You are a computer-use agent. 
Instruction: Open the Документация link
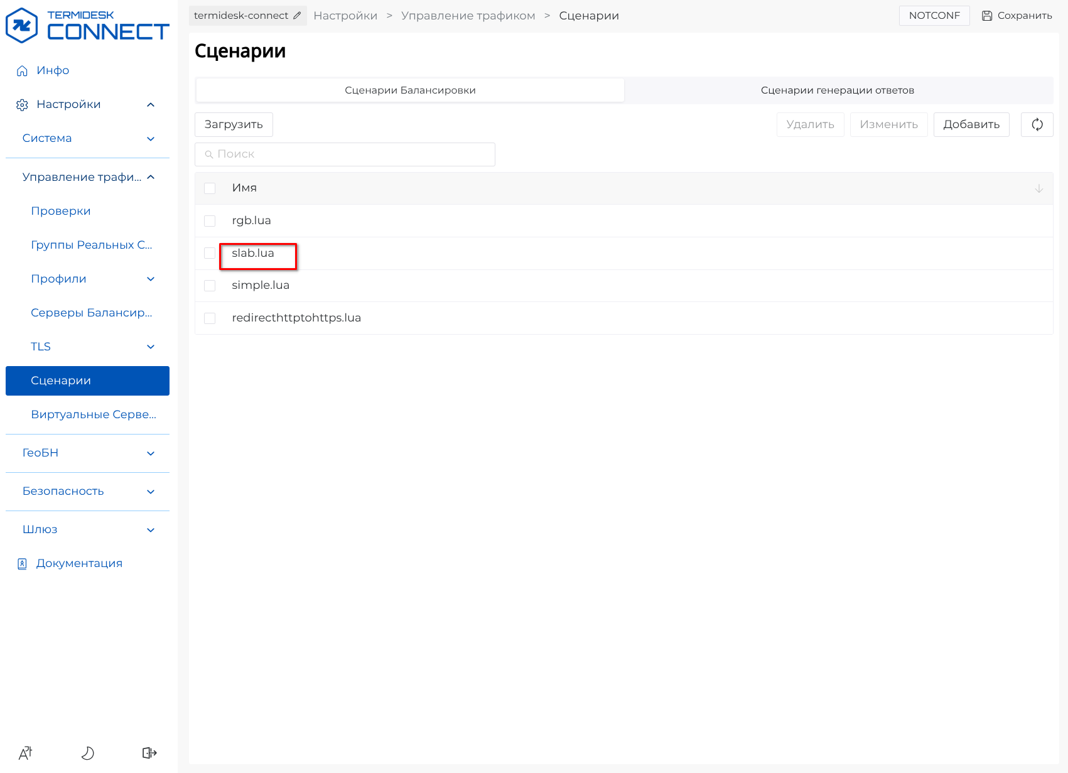click(x=79, y=563)
